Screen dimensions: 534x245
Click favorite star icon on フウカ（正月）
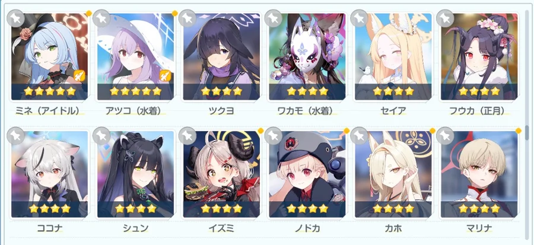445,18
